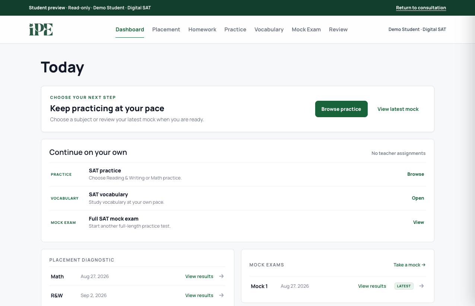The image size is (475, 306).
Task: Open the Mock Exam tab
Action: tap(306, 29)
